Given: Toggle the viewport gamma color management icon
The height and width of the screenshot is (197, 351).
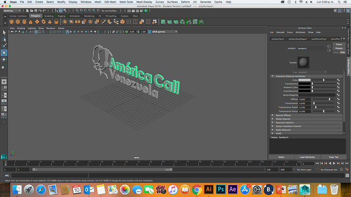Looking at the screenshot, I should click(149, 32).
